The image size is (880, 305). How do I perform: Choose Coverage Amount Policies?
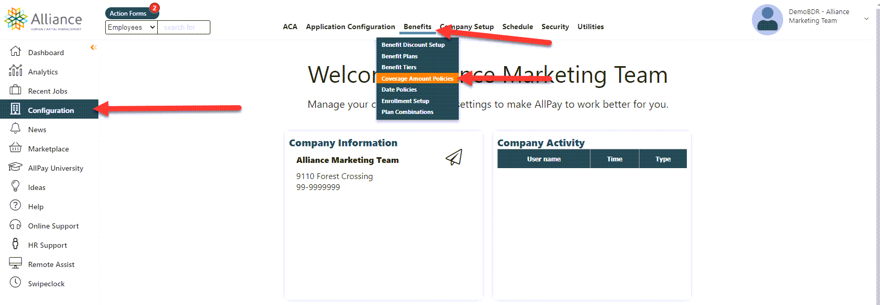418,79
